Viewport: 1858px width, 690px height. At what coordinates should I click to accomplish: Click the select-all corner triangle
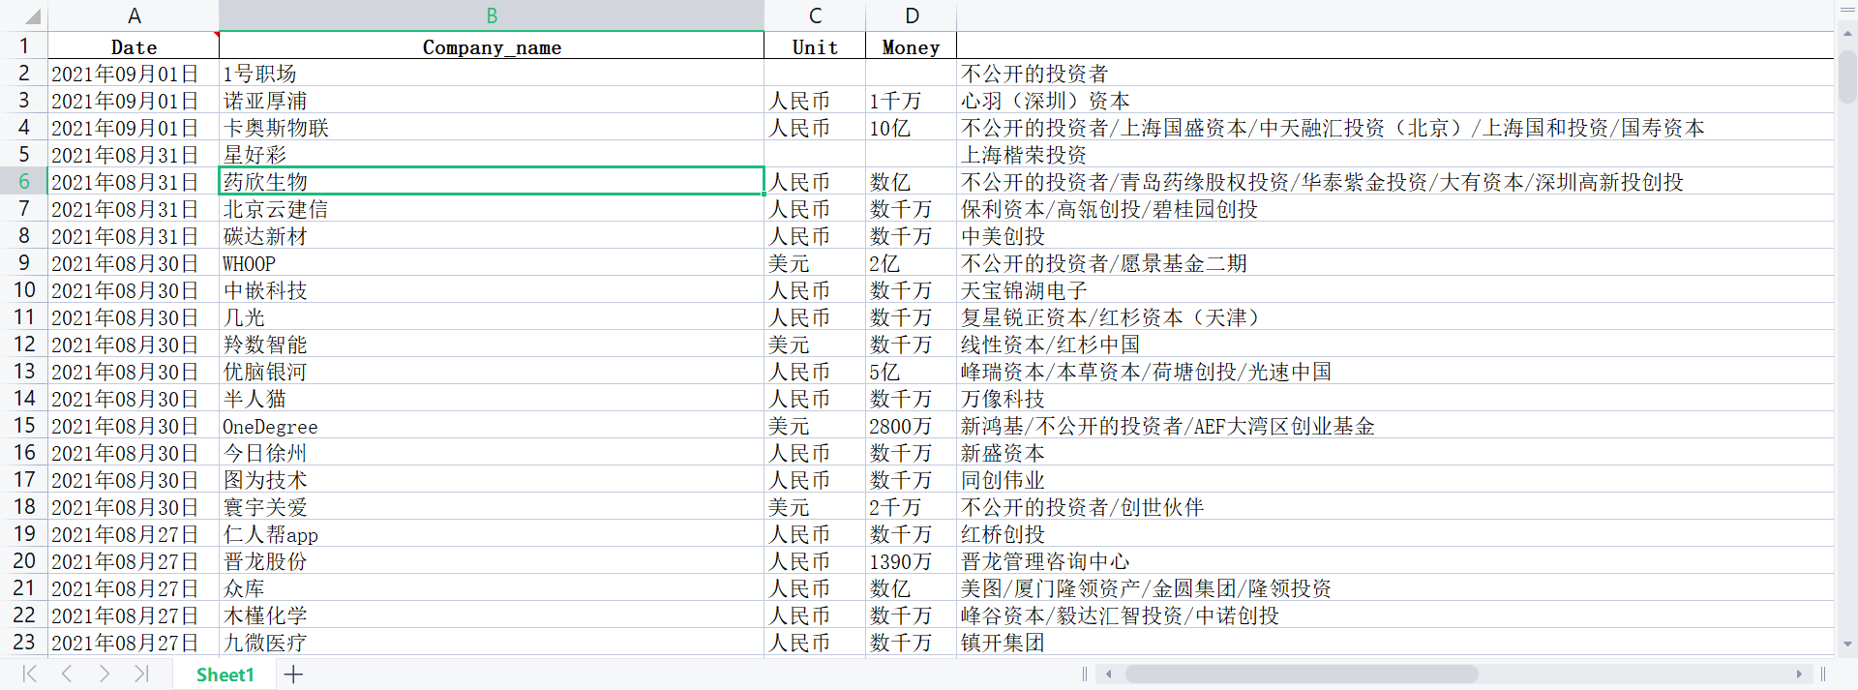coord(33,16)
